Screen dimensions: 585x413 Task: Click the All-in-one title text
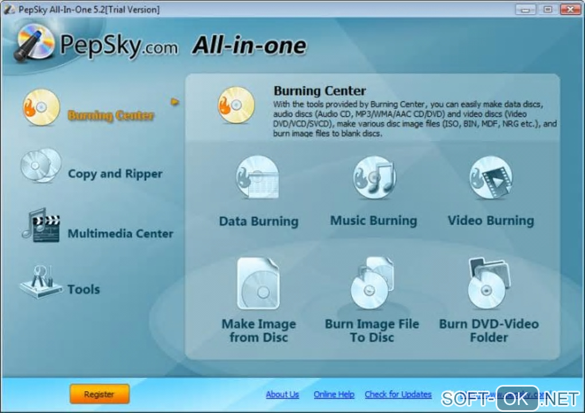(249, 45)
